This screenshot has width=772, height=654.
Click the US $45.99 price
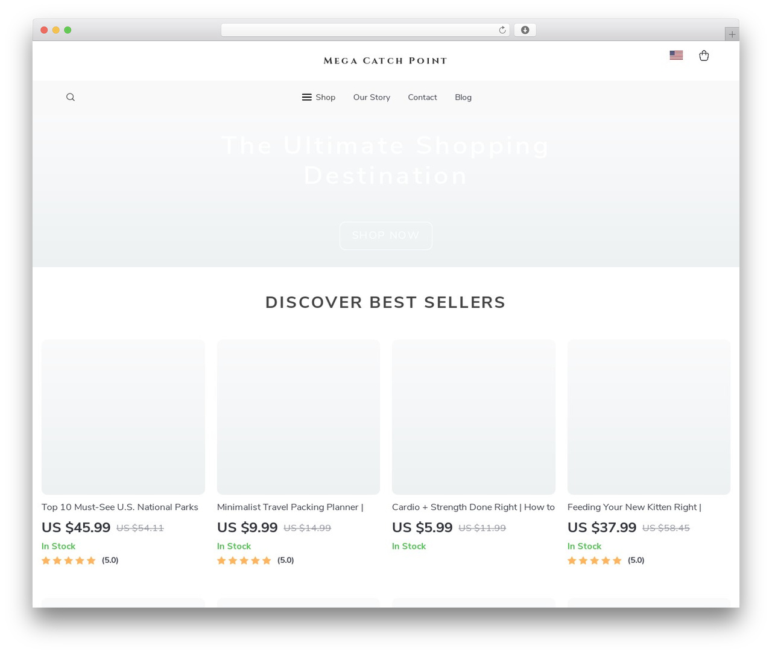coord(76,527)
